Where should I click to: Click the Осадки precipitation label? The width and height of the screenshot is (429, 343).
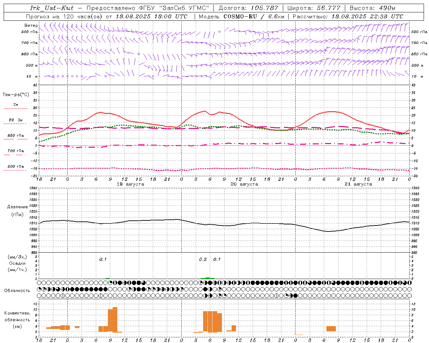17,263
